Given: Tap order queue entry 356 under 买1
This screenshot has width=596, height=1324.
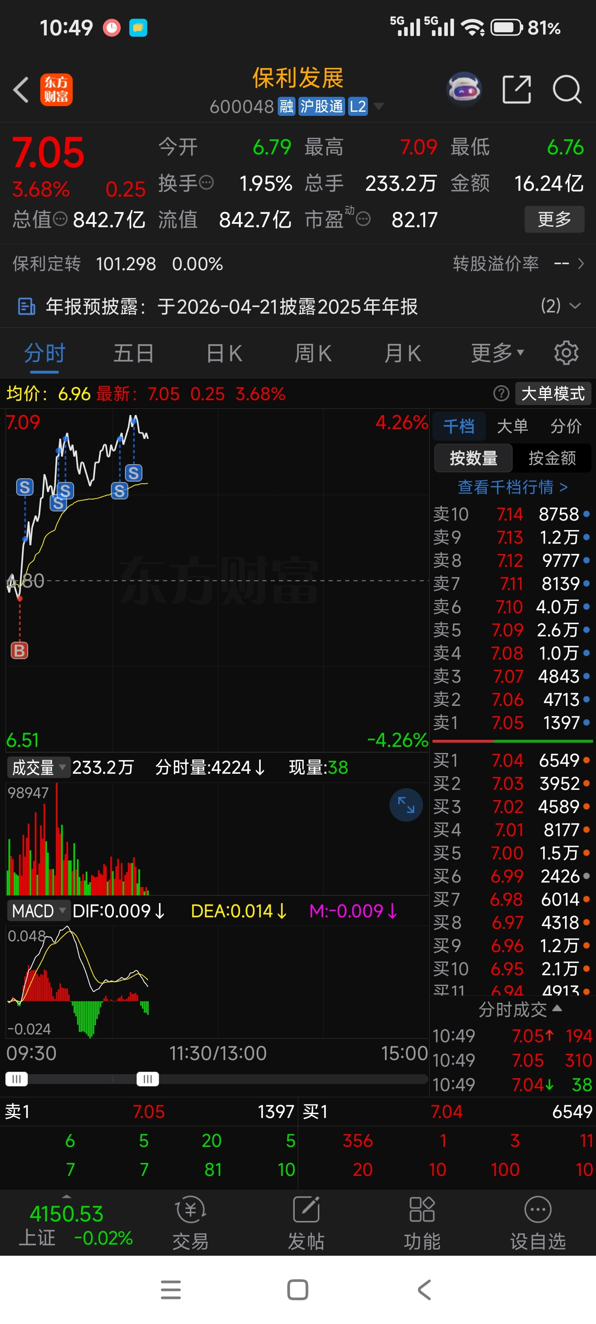Looking at the screenshot, I should click(358, 1141).
